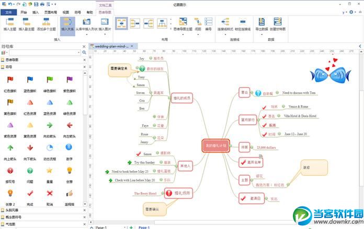Viewport: 364px width, 229px height.
Task: Pick the light bulb symbol 创意
Action: pos(70,170)
